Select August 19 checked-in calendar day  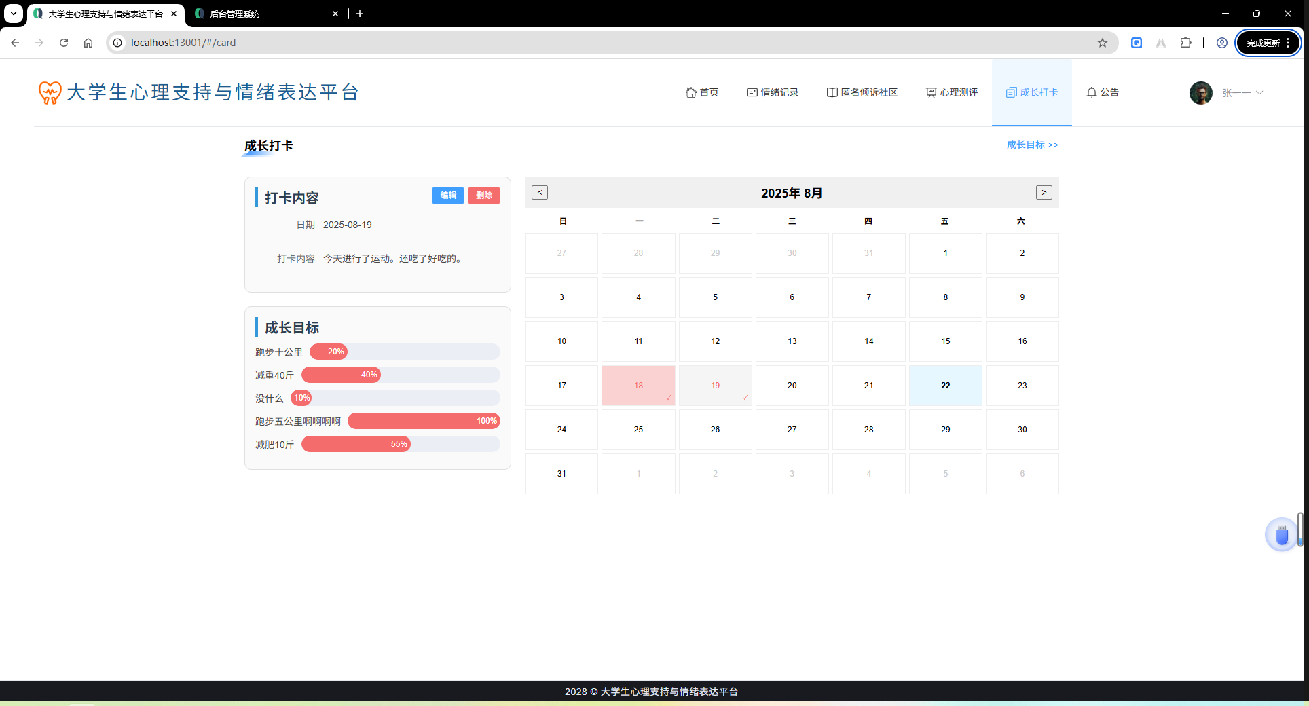click(715, 386)
